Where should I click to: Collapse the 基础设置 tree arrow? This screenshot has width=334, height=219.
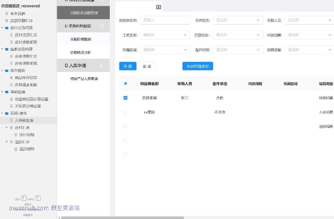coord(2,92)
